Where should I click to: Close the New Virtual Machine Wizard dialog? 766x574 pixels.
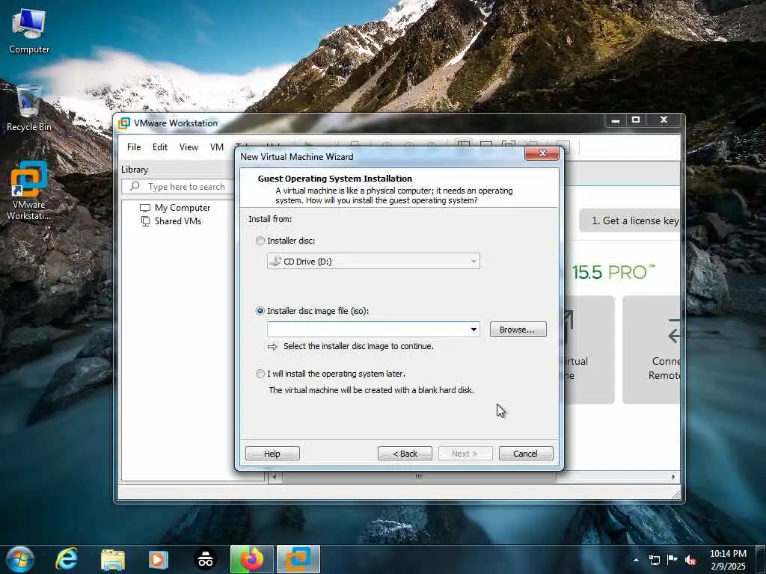[542, 153]
